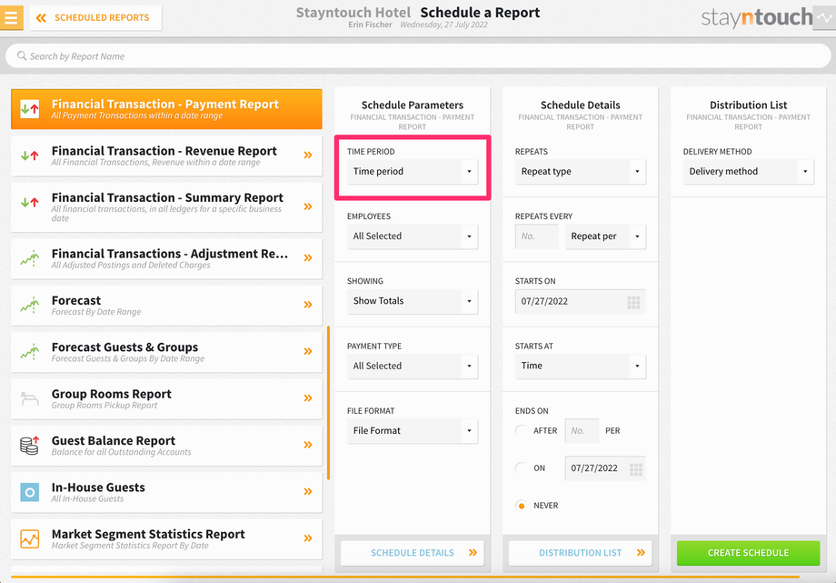The image size is (836, 583).
Task: Select Financial Transactions - Adjustment Report
Action: point(166,258)
